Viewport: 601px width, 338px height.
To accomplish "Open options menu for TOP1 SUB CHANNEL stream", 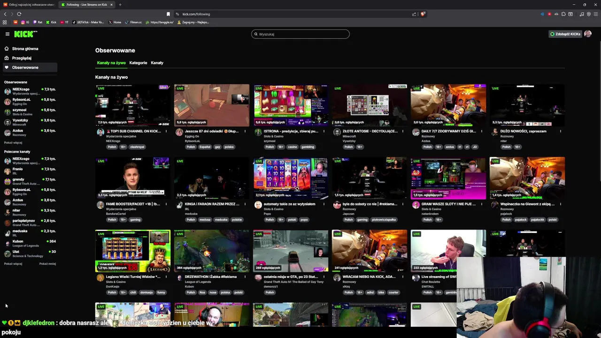I will click(x=166, y=131).
